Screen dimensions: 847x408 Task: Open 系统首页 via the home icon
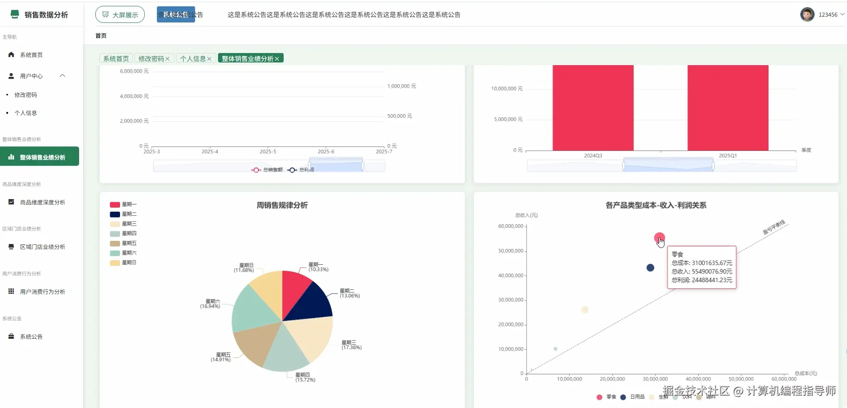pos(11,54)
